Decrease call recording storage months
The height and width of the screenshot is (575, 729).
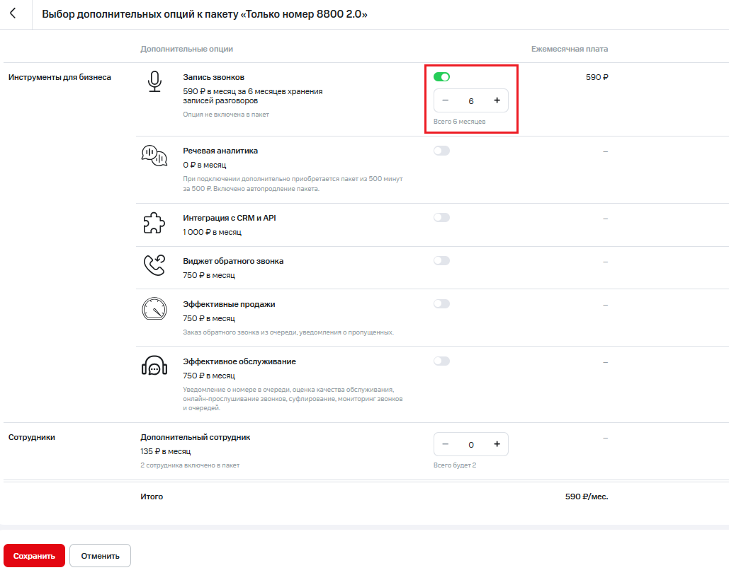coord(446,100)
